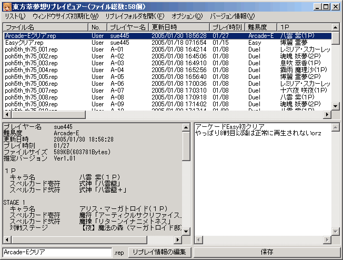343x260 pixels.
Task: Select poh5th_th75_009.rep row
Action: coord(168,104)
